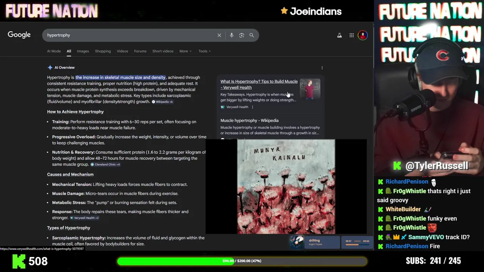
Task: Open the Verywell Health +2 source chip
Action: click(84, 218)
